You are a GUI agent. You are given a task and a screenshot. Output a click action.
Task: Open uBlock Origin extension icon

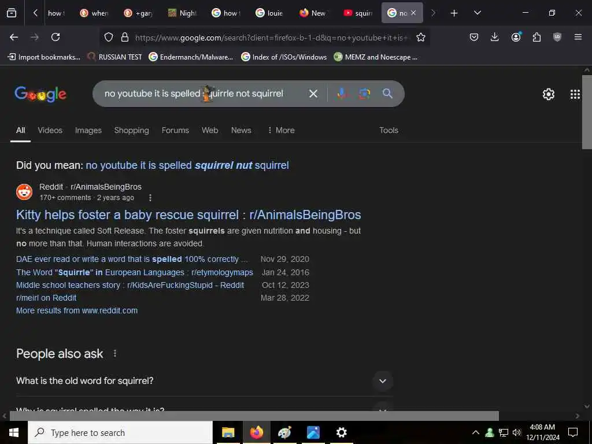click(x=557, y=37)
